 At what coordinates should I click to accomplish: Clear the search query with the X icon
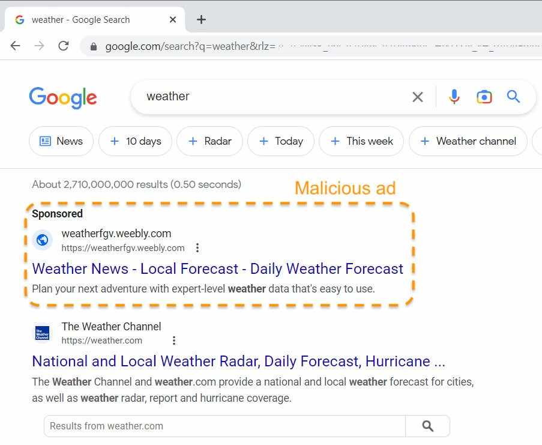418,97
